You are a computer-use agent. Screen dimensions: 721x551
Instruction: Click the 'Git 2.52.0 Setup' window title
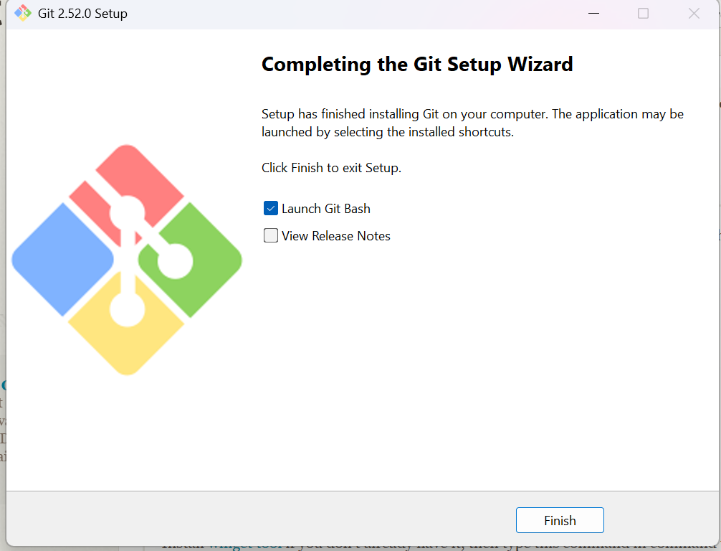tap(82, 14)
